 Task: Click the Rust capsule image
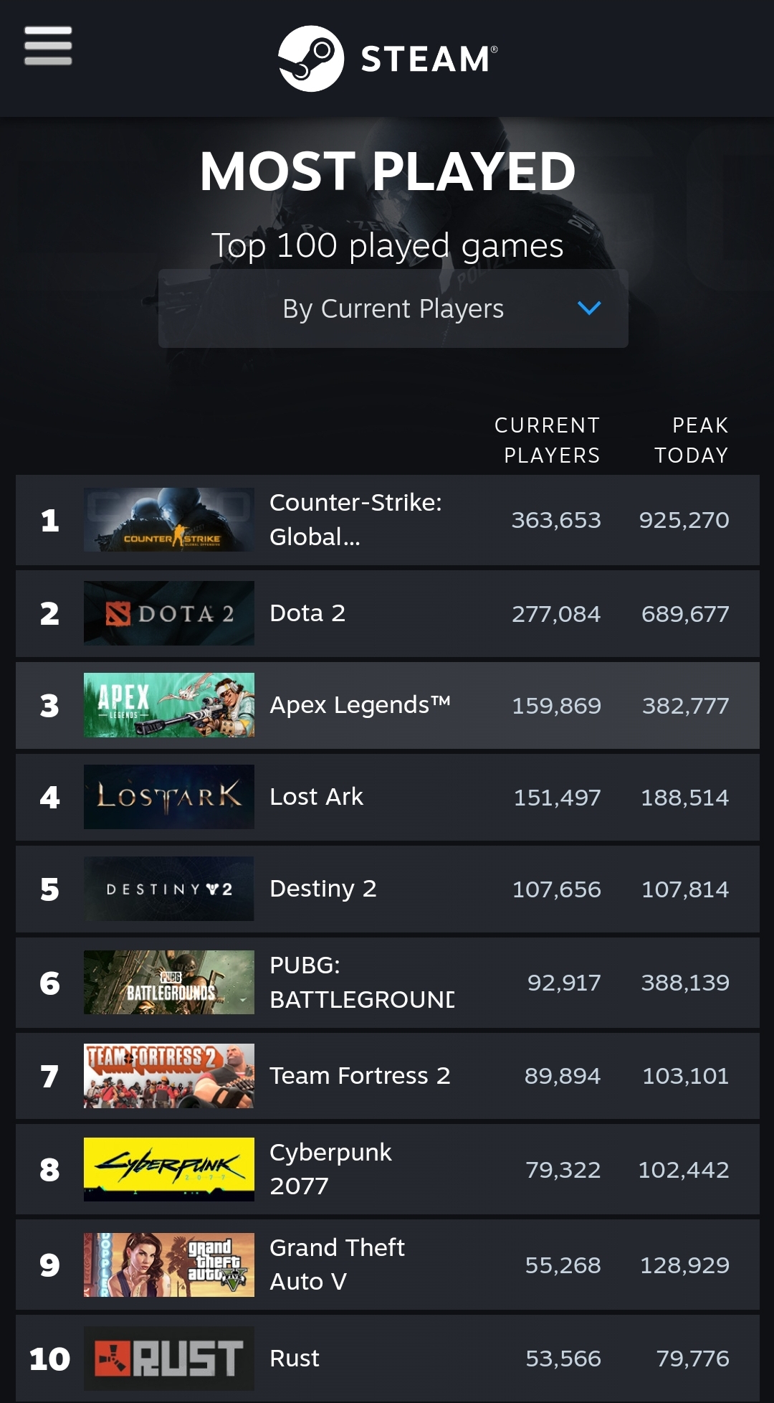(169, 1358)
